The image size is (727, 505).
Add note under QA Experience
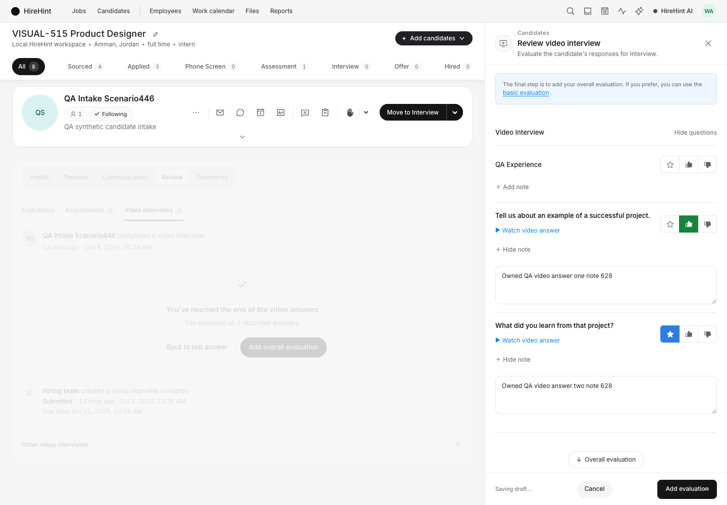click(512, 187)
